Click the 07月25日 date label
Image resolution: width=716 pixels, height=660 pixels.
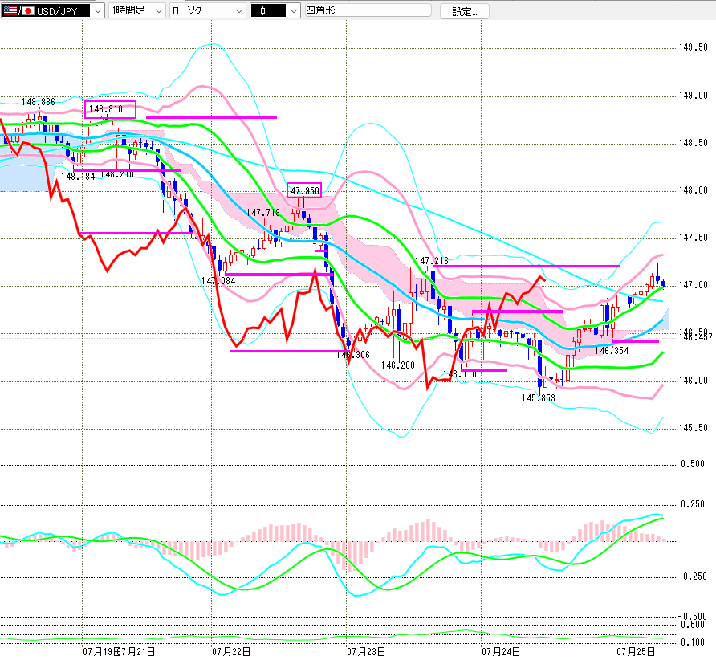(636, 652)
